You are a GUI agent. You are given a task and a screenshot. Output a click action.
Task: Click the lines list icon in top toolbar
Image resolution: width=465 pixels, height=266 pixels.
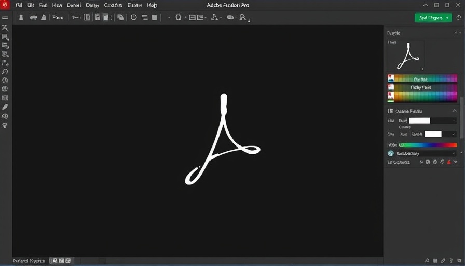(145, 17)
